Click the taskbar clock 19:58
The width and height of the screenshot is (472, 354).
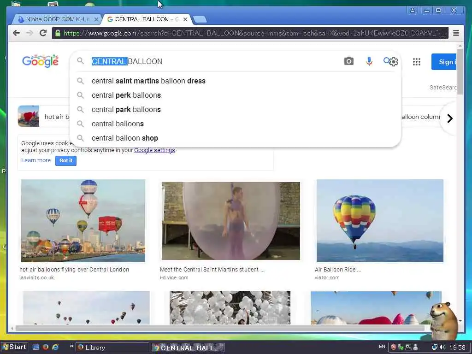[457, 348]
